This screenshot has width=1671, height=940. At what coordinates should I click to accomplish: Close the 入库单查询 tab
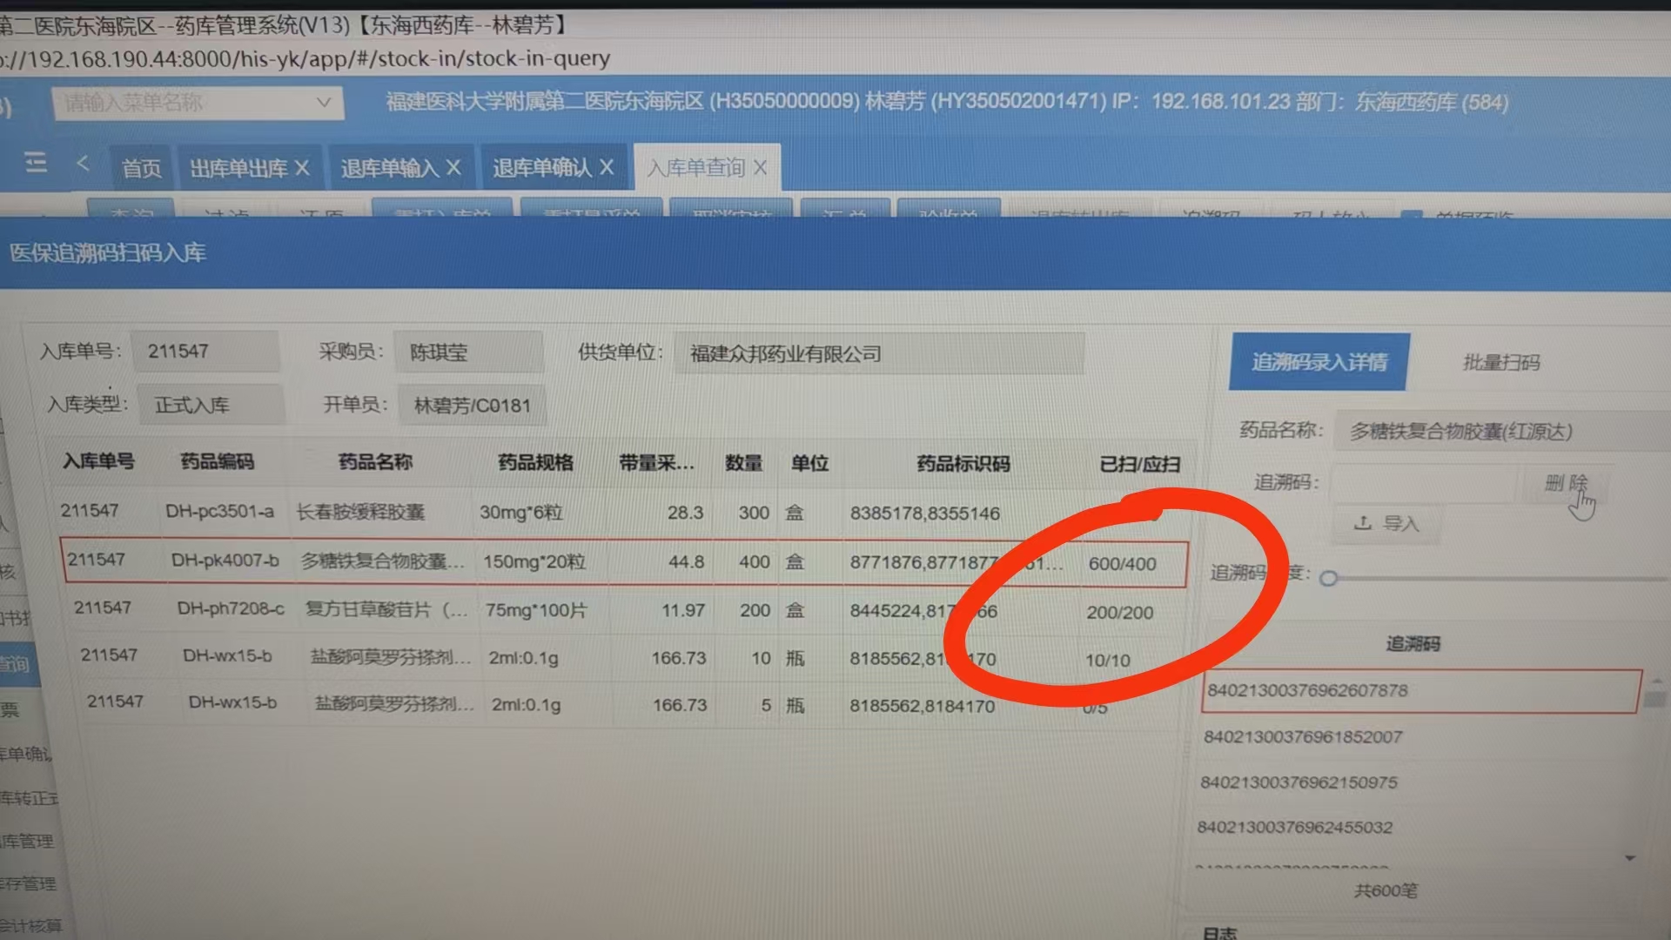click(760, 167)
